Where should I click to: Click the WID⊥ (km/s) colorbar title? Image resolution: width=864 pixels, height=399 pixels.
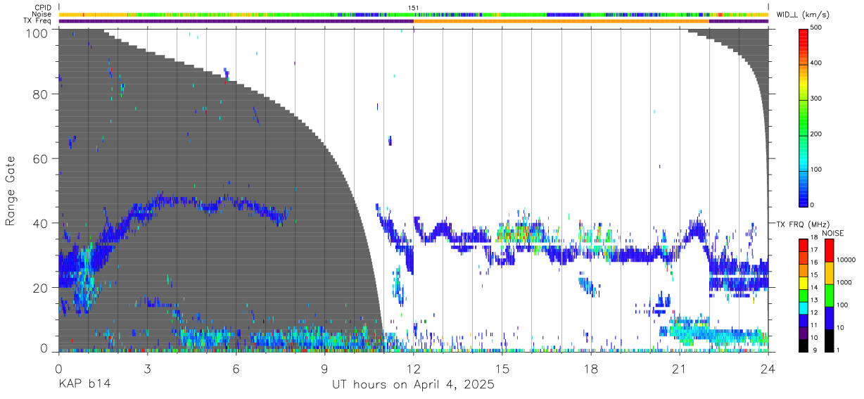803,15
